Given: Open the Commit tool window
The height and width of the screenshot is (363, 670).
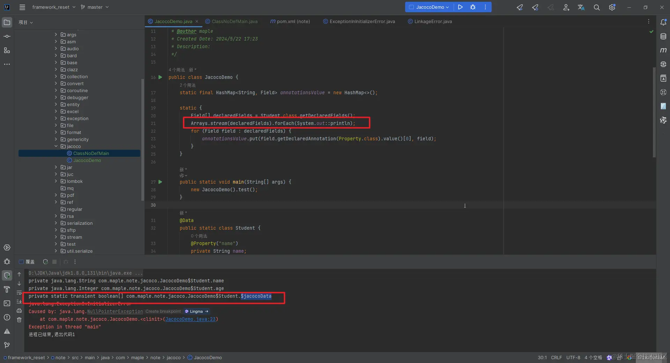Looking at the screenshot, I should tap(7, 36).
